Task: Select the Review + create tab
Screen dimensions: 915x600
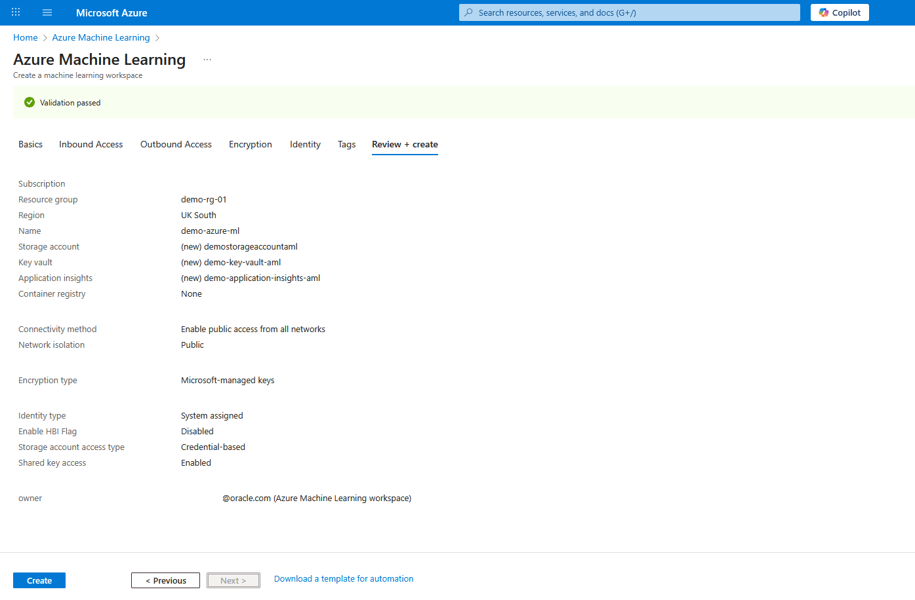Action: (x=405, y=144)
